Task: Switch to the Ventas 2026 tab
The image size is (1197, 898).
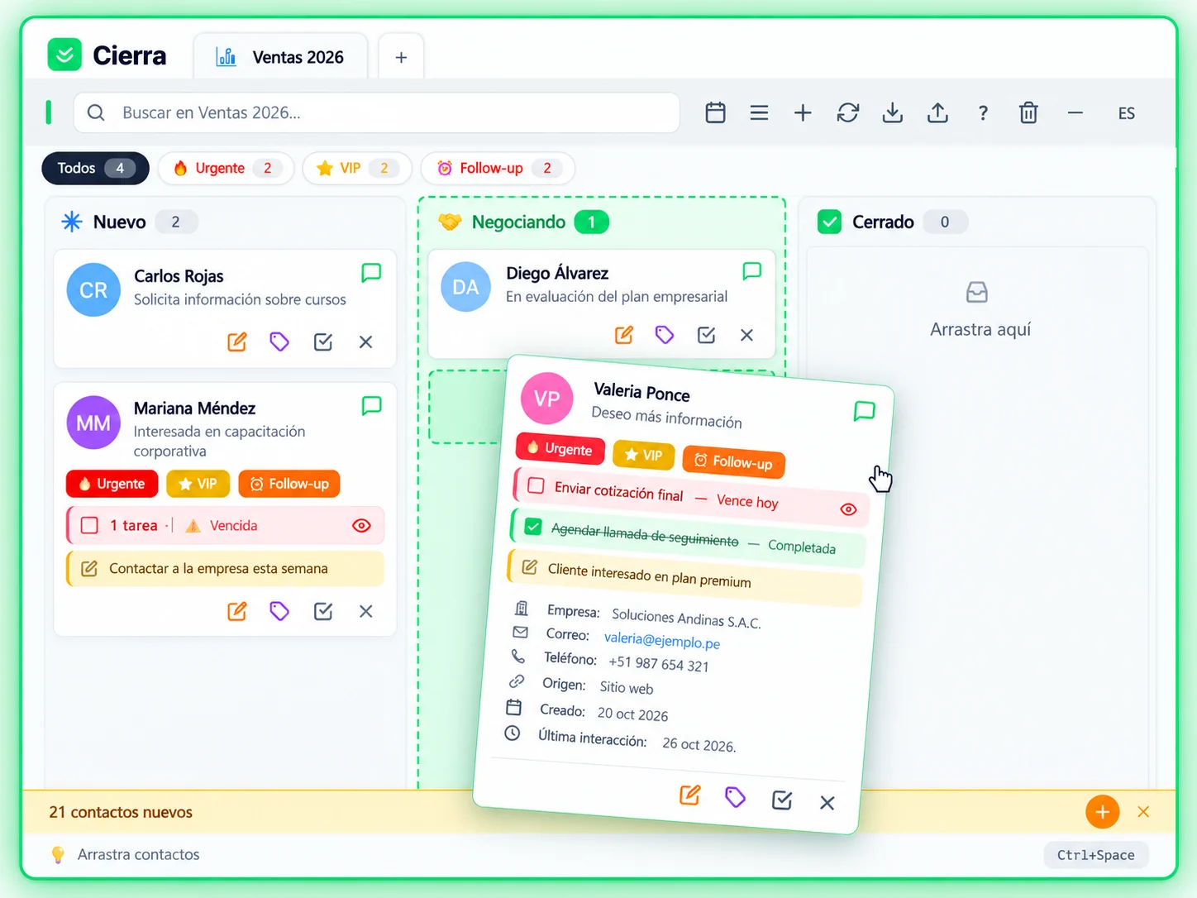Action: [280, 57]
